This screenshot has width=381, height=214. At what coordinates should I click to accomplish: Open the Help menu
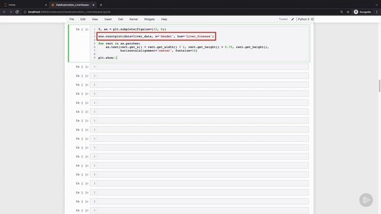pyautogui.click(x=164, y=19)
